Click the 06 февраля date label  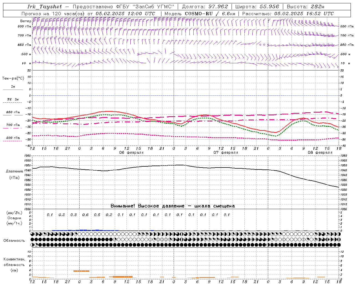coord(131,153)
